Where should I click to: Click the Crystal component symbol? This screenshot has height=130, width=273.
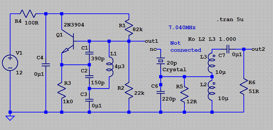point(160,61)
